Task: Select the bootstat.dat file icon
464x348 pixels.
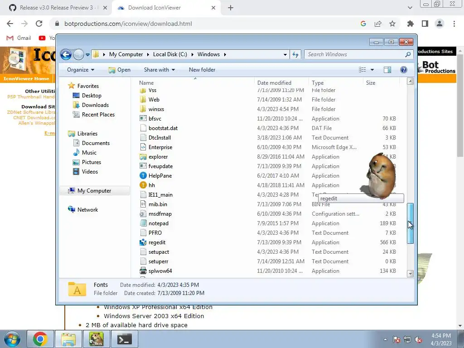Action: pyautogui.click(x=143, y=128)
